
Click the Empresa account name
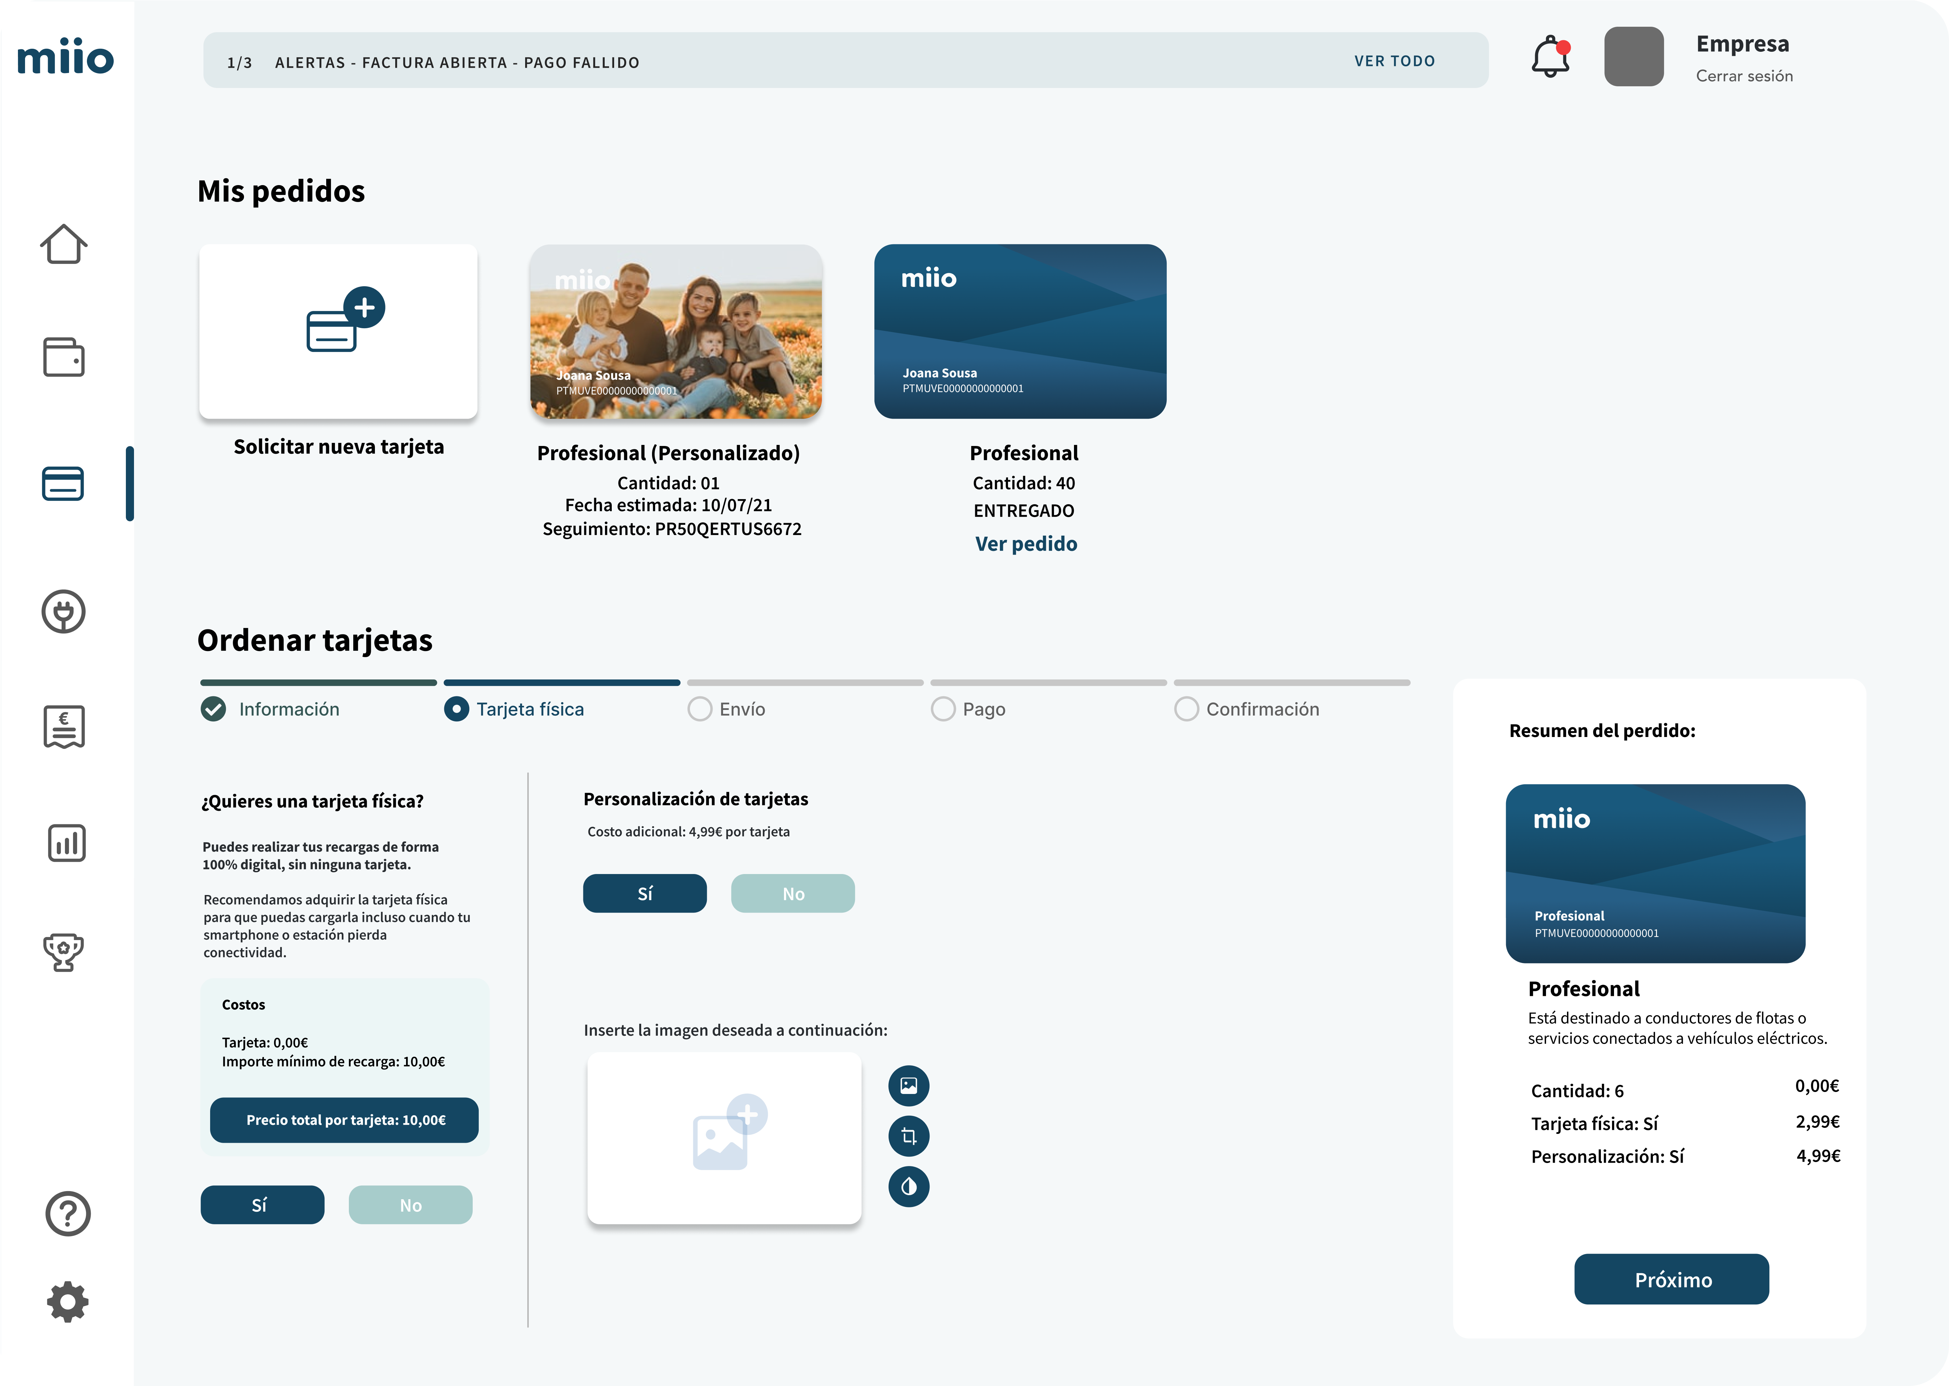[1743, 44]
